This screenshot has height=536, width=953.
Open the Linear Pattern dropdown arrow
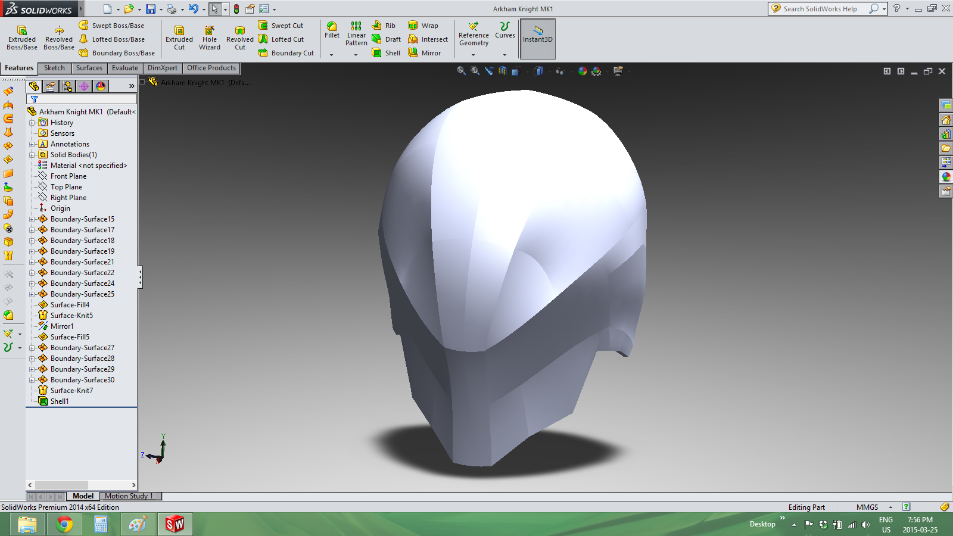356,55
